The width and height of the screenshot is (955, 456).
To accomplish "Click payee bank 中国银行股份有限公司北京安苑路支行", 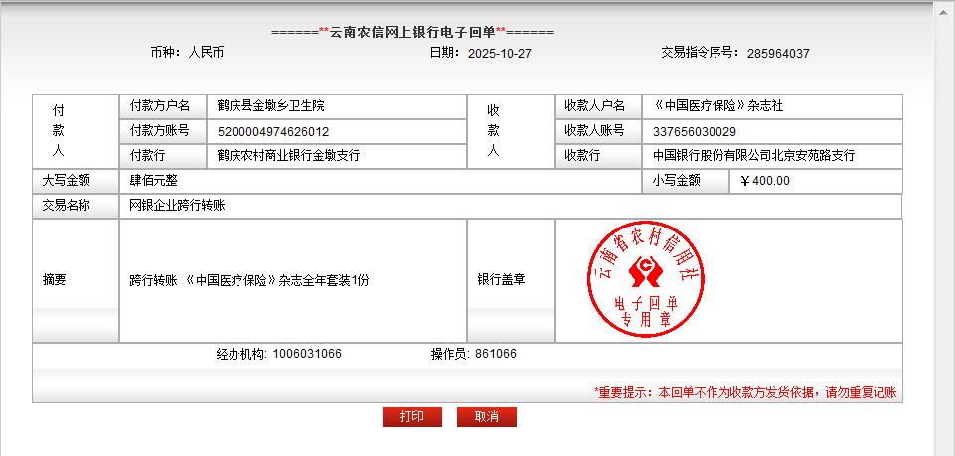I will 753,156.
